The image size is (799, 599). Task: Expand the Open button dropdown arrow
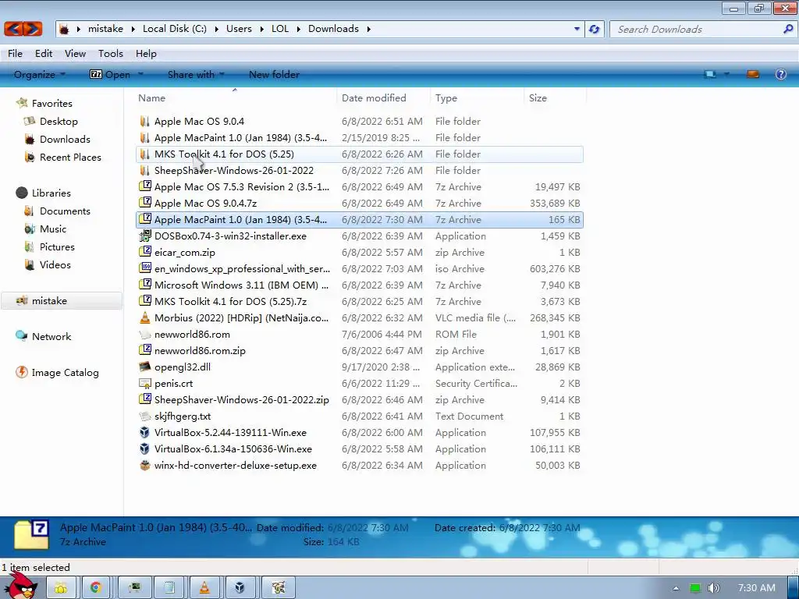click(x=140, y=74)
